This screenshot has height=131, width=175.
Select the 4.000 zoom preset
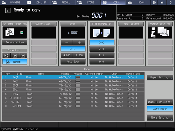tap(67, 55)
